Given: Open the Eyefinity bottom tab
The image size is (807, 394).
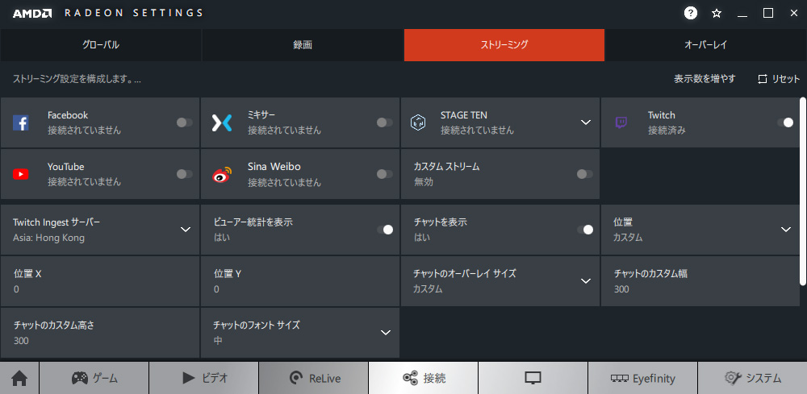Looking at the screenshot, I should (643, 379).
